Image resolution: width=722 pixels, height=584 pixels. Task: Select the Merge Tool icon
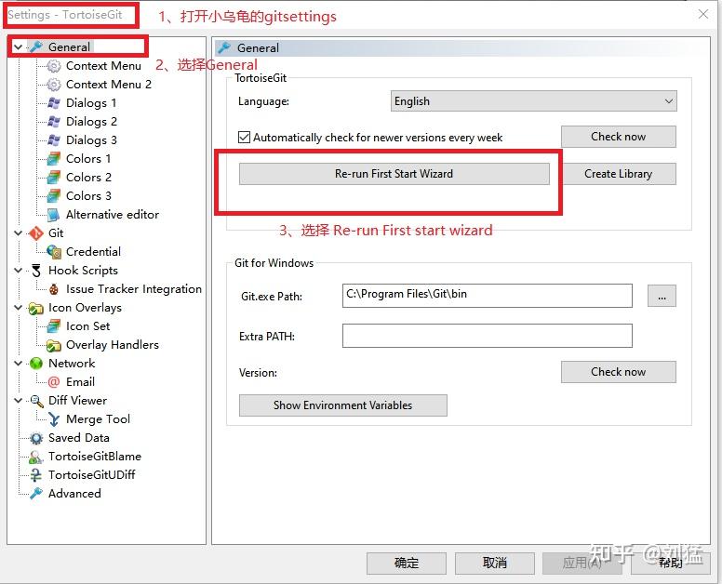[54, 419]
